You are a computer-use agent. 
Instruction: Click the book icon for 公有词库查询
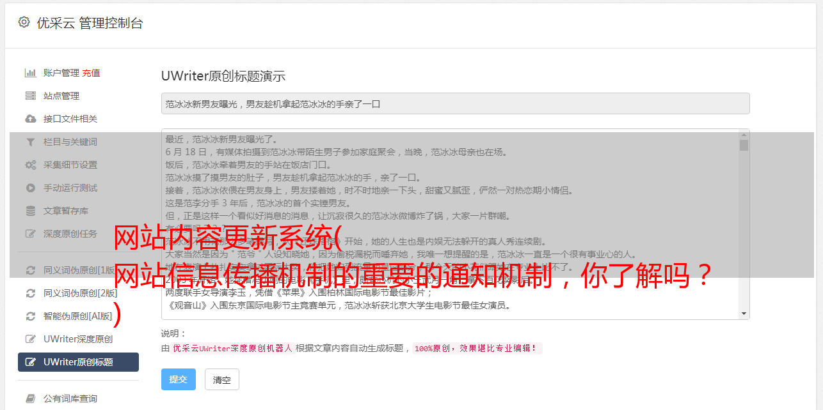pos(30,399)
